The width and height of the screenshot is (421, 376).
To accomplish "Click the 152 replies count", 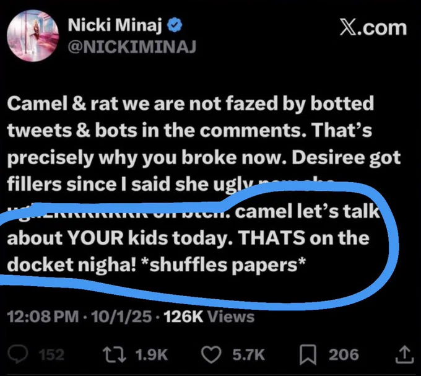I will 51,355.
